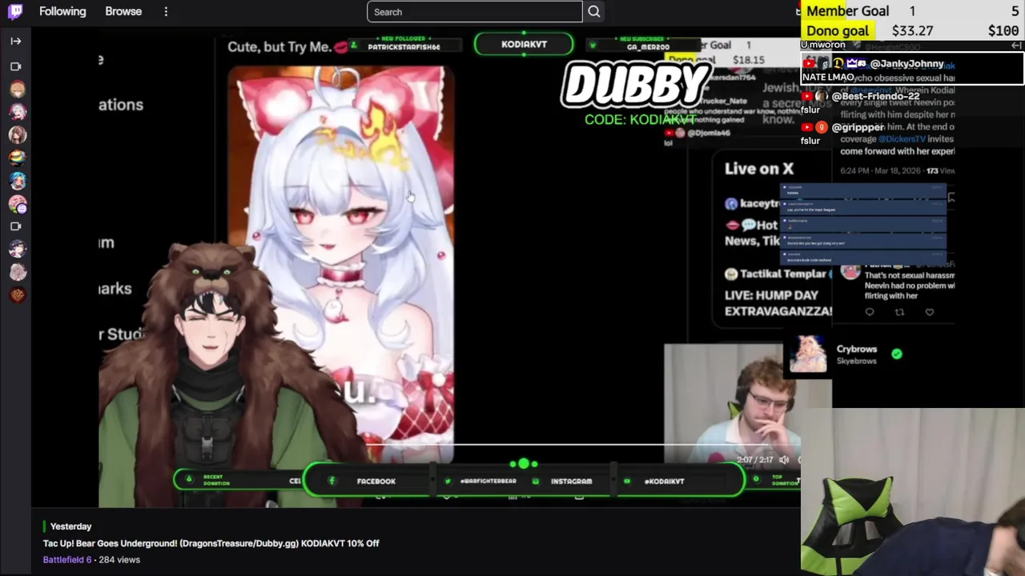Click the lower camera icon in sidebar
Screen dimensions: 1025x576
point(16,226)
